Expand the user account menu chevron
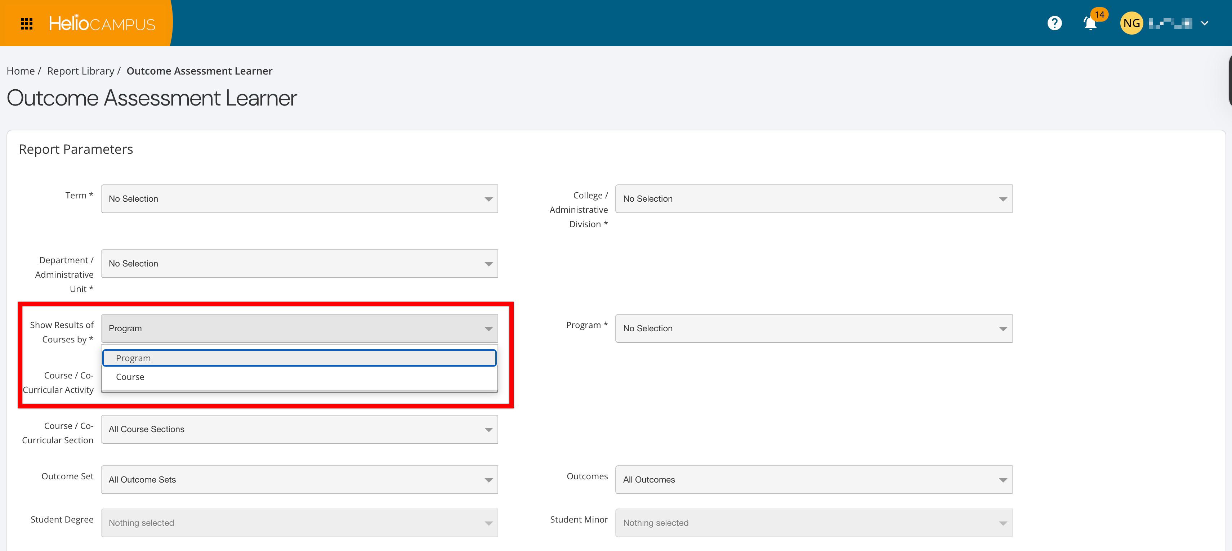Screen dimensions: 1232x551 (1204, 23)
